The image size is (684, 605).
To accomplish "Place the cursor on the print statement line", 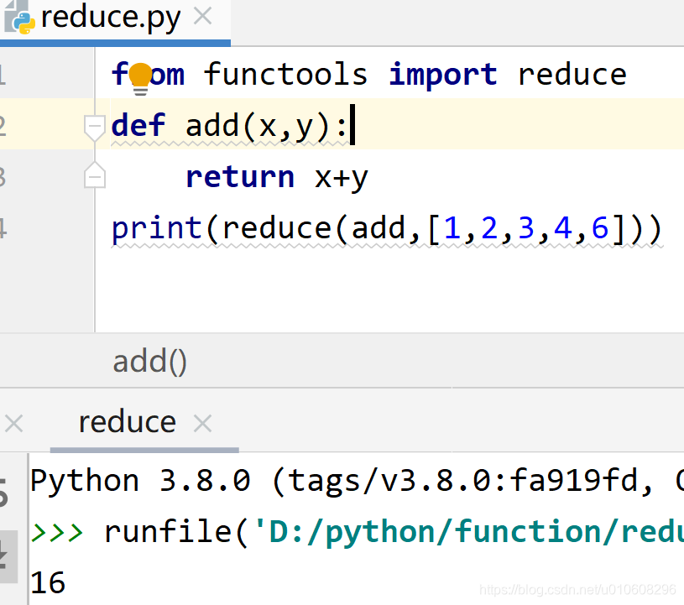I will 378,227.
